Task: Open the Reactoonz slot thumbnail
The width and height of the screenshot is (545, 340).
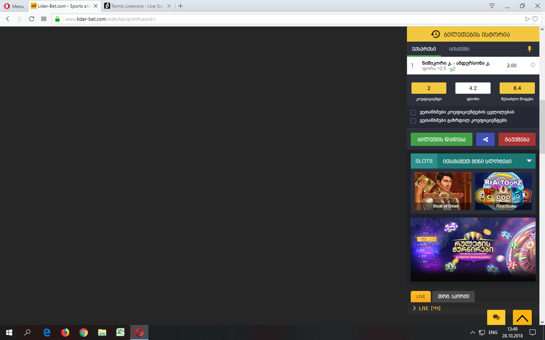Action: click(x=503, y=191)
